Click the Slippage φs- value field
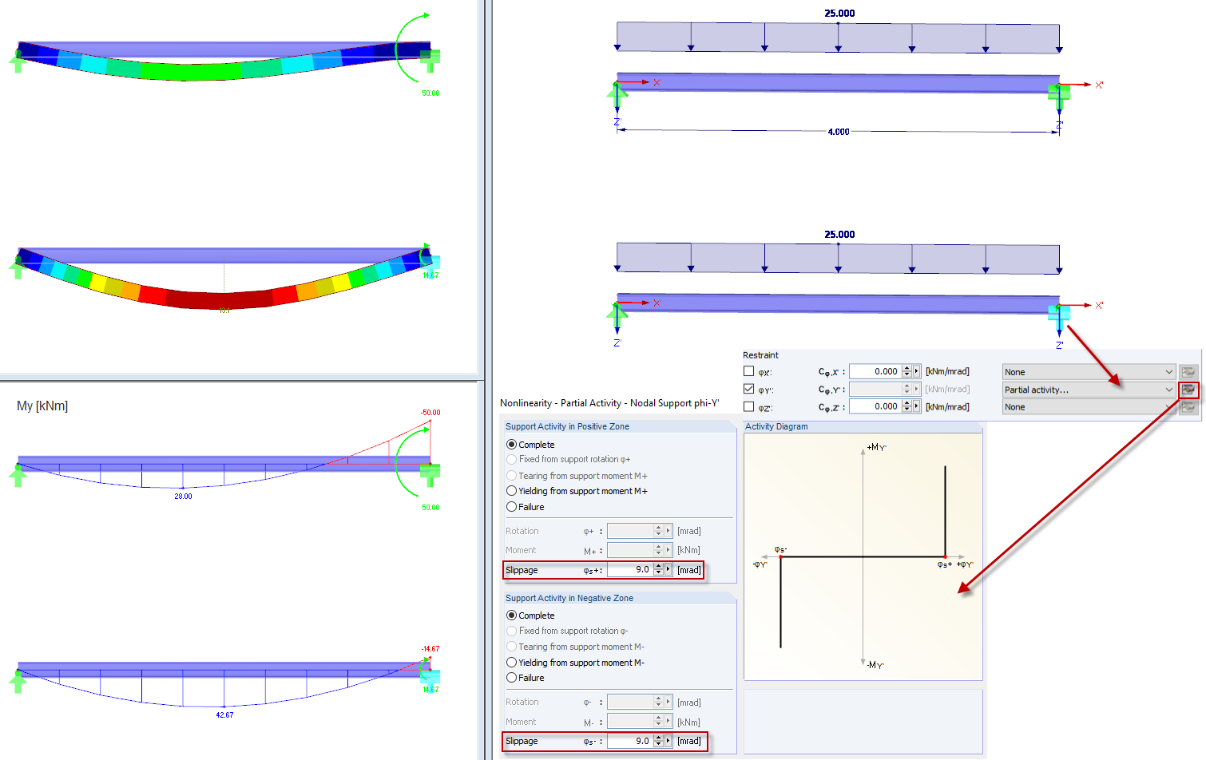Viewport: 1206px width, 760px height. point(630,741)
